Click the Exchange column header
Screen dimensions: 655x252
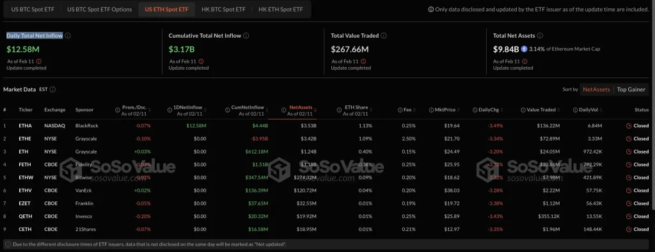[x=55, y=110]
